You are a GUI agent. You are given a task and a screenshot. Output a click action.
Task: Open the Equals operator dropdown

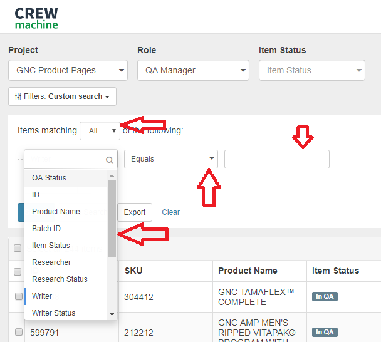(x=171, y=159)
